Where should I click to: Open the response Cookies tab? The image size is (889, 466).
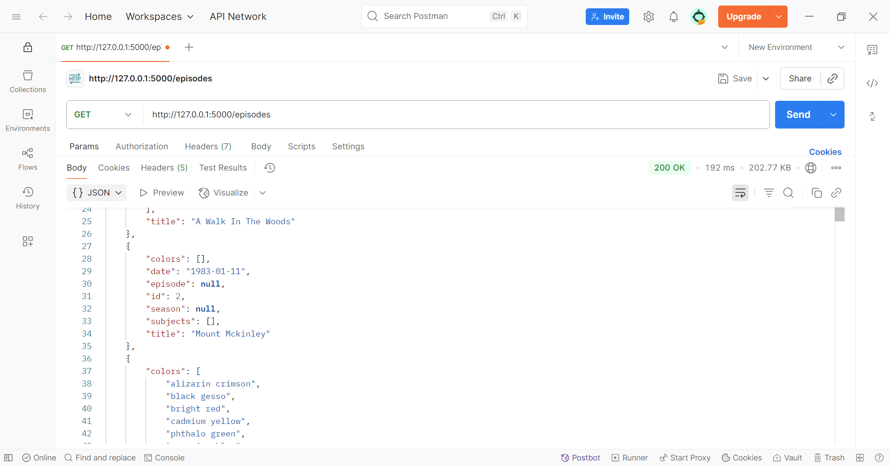pyautogui.click(x=114, y=168)
